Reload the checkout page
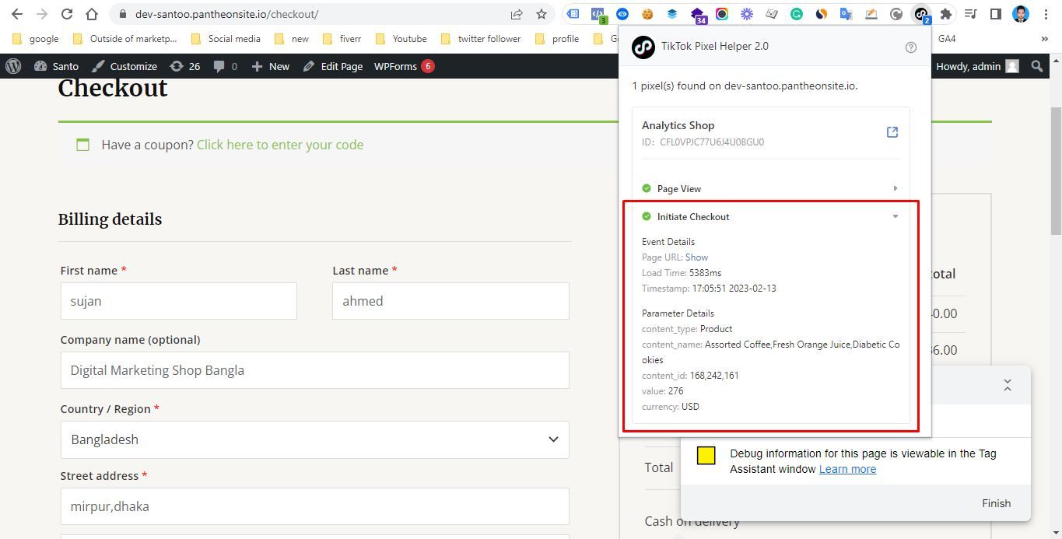1062x539 pixels. pos(67,14)
